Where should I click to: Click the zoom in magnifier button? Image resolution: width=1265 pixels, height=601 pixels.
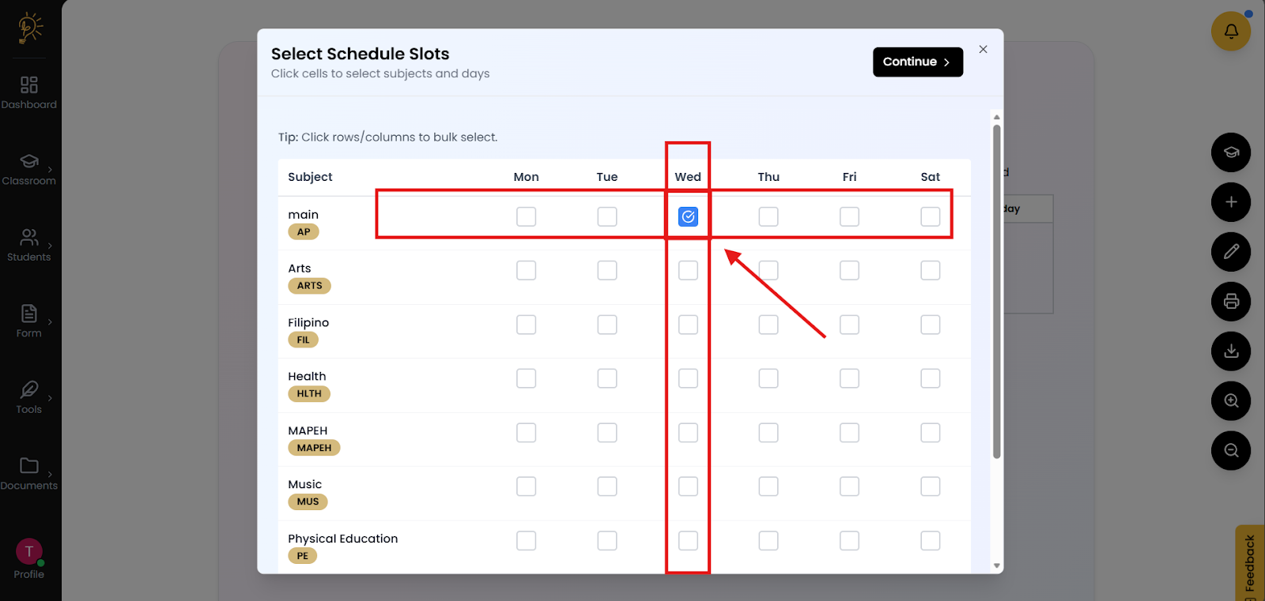pos(1231,401)
